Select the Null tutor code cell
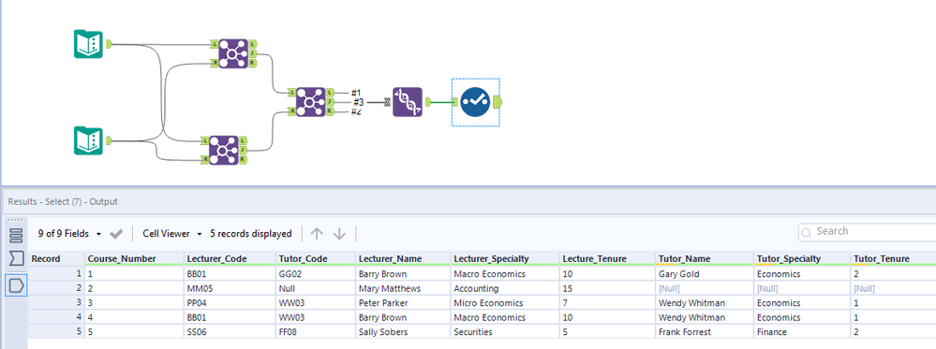Image resolution: width=936 pixels, height=349 pixels. click(315, 289)
